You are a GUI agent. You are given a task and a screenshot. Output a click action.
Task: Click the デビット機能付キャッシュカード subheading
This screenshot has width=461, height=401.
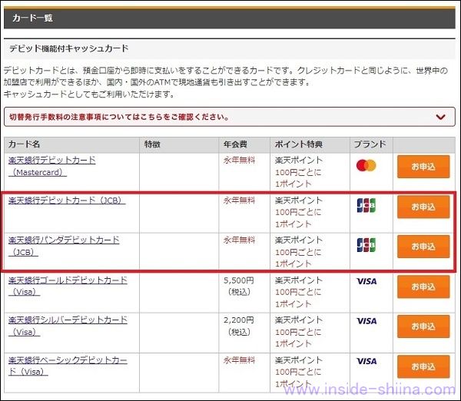click(69, 48)
